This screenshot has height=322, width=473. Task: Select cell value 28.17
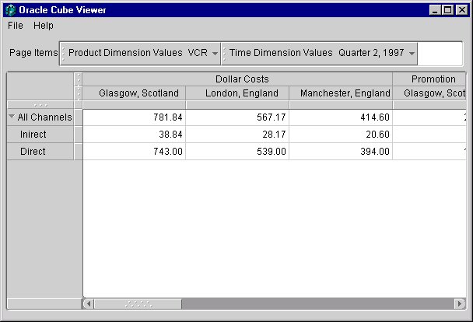point(237,135)
